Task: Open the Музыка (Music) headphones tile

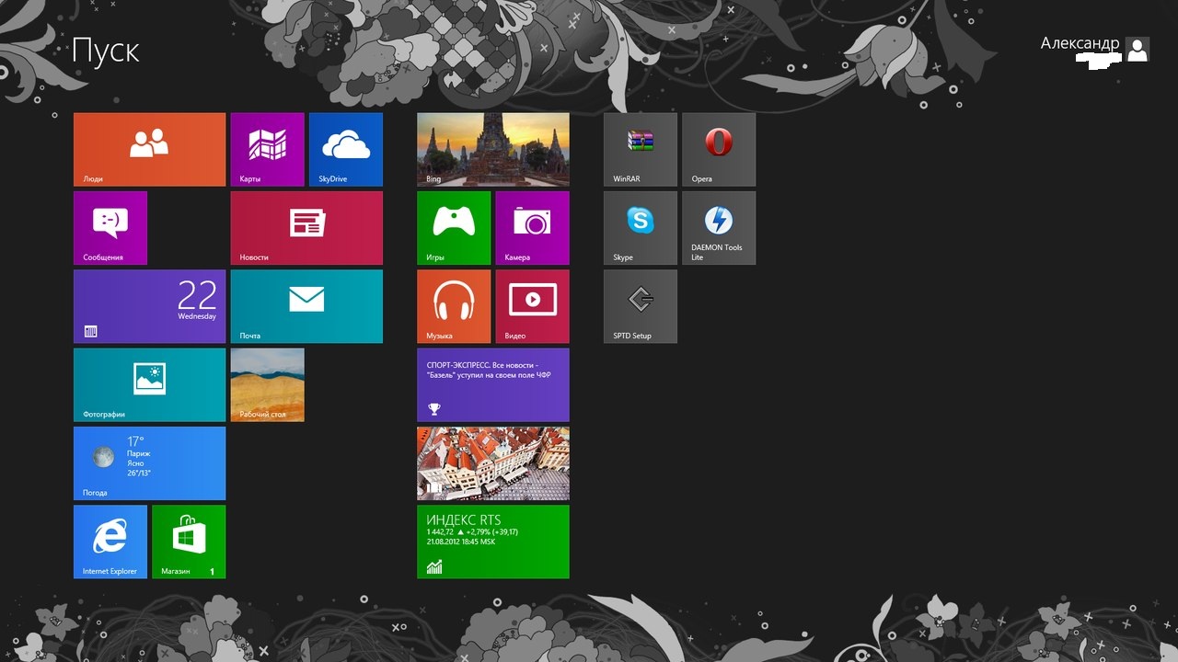Action: click(x=454, y=305)
